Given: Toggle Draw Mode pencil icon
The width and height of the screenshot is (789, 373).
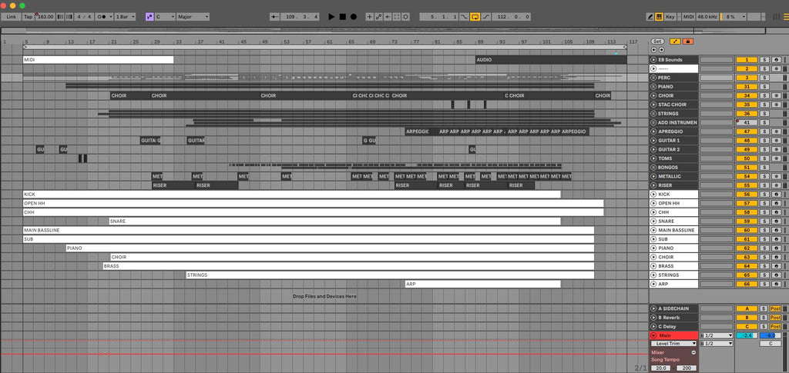Looking at the screenshot, I should (650, 17).
